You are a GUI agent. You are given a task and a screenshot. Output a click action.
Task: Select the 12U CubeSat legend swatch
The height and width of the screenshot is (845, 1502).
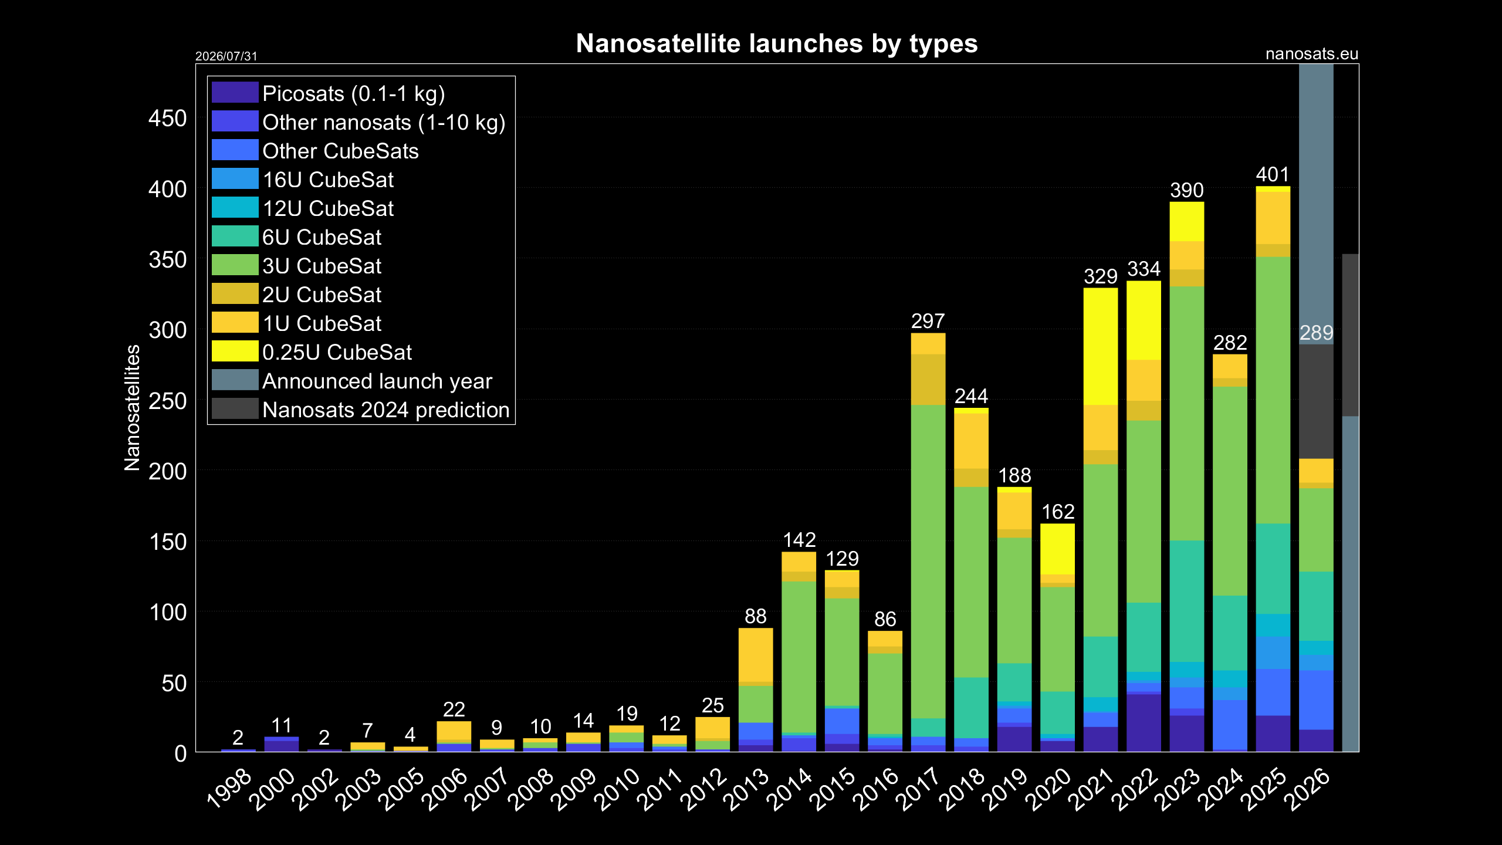pyautogui.click(x=235, y=208)
